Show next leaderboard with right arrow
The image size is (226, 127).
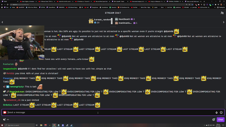coord(224,22)
